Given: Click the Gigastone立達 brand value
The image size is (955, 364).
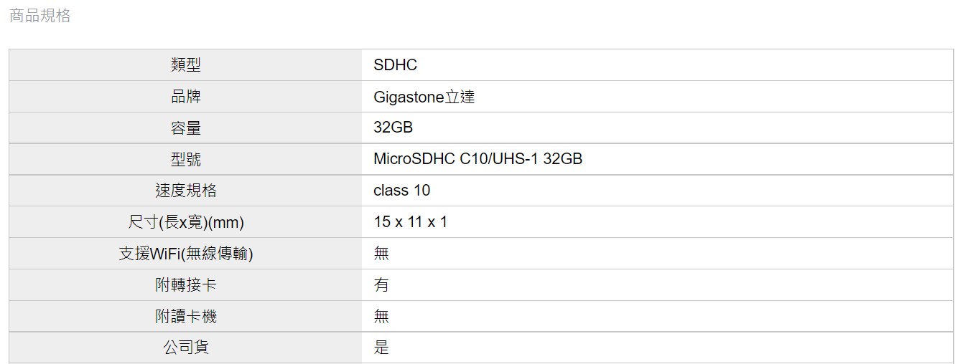Looking at the screenshot, I should (424, 97).
